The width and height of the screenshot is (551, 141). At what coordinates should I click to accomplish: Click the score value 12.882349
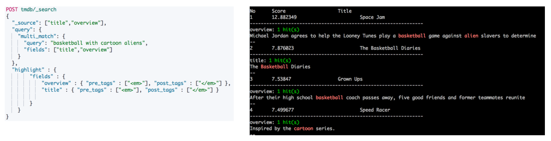(284, 17)
